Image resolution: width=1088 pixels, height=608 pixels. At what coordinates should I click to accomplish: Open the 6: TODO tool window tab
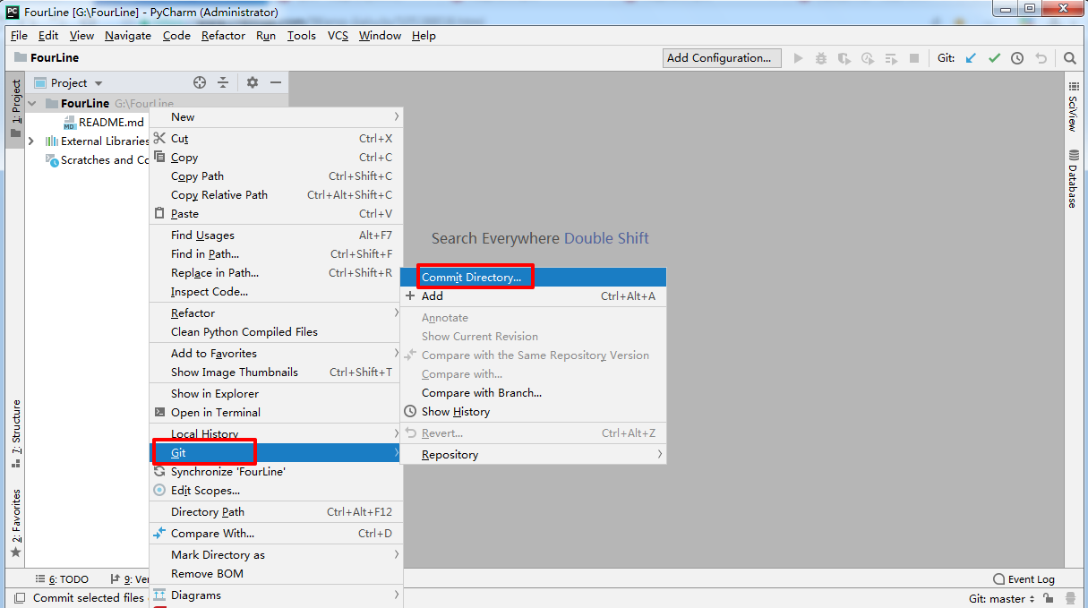pos(62,579)
